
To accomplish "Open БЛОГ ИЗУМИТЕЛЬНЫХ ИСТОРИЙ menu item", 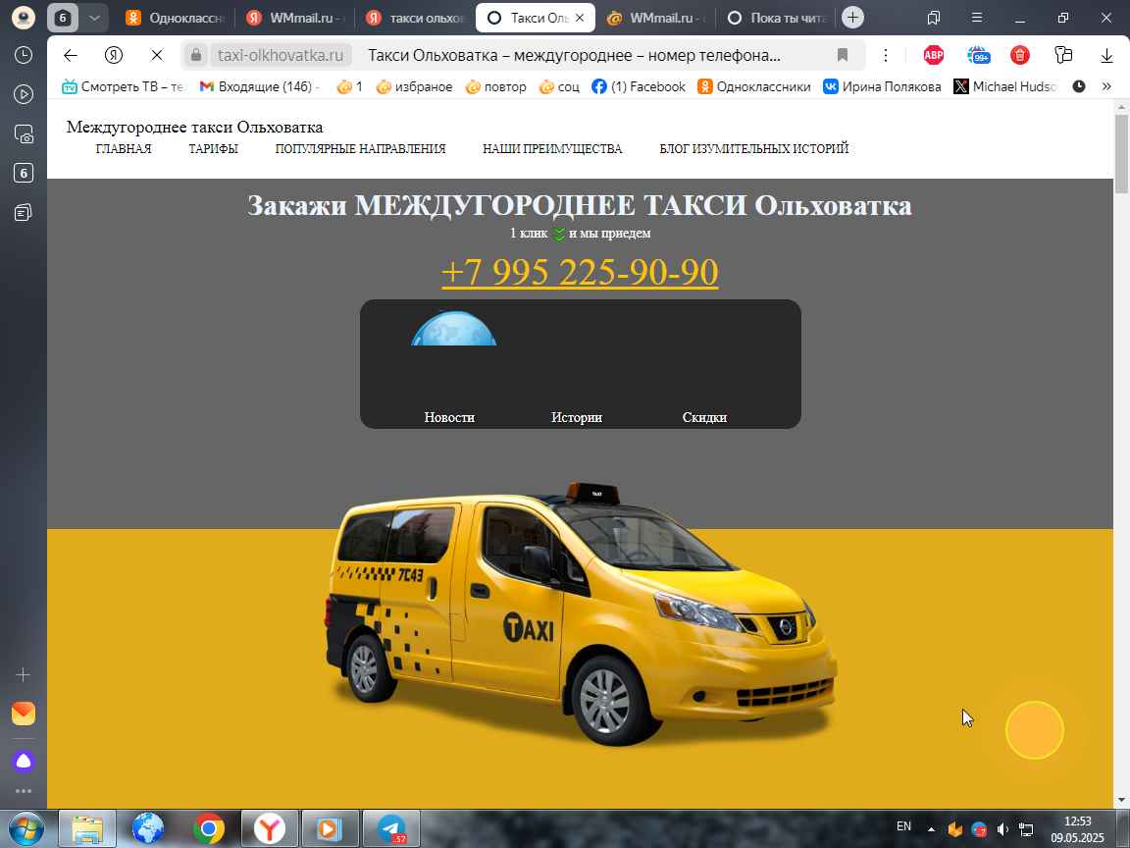I will click(753, 148).
